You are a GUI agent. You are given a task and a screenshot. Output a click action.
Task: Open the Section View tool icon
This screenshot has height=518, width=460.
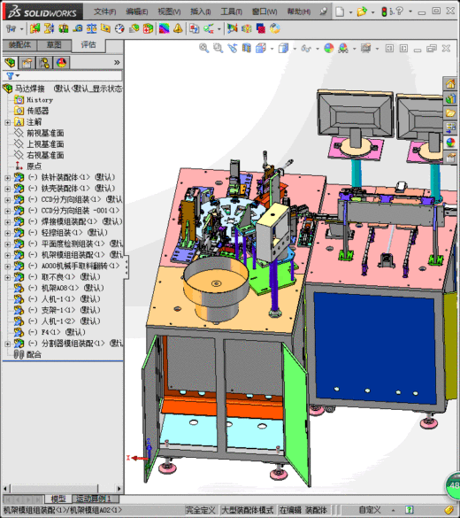coord(246,48)
